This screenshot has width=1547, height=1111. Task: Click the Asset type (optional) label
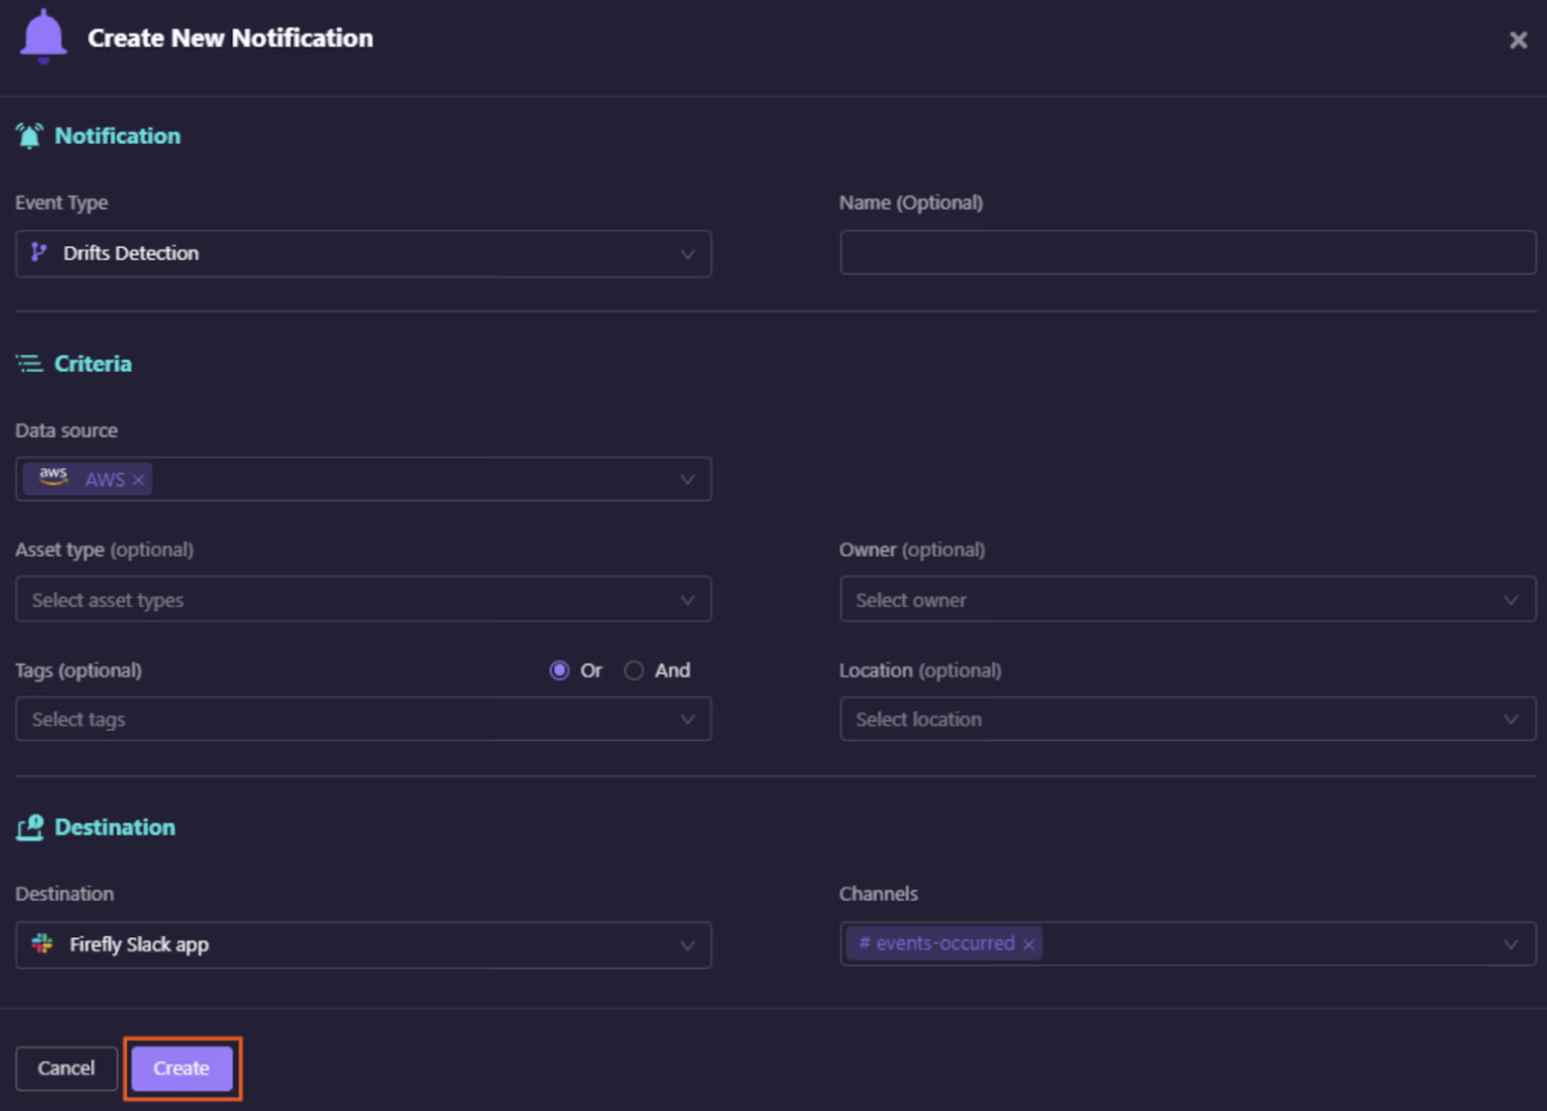pos(104,550)
